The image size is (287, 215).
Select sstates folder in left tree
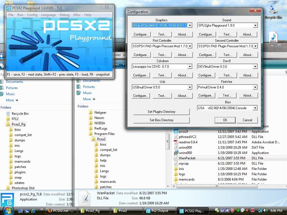pos(19,183)
